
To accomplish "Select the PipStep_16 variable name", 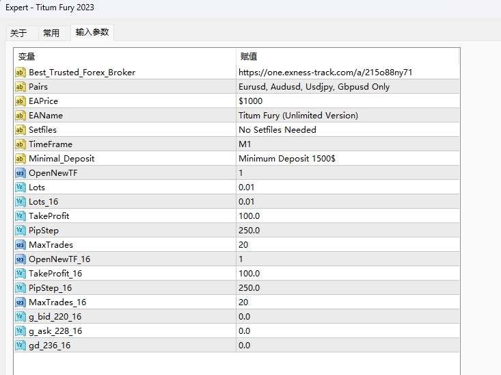I will [50, 288].
